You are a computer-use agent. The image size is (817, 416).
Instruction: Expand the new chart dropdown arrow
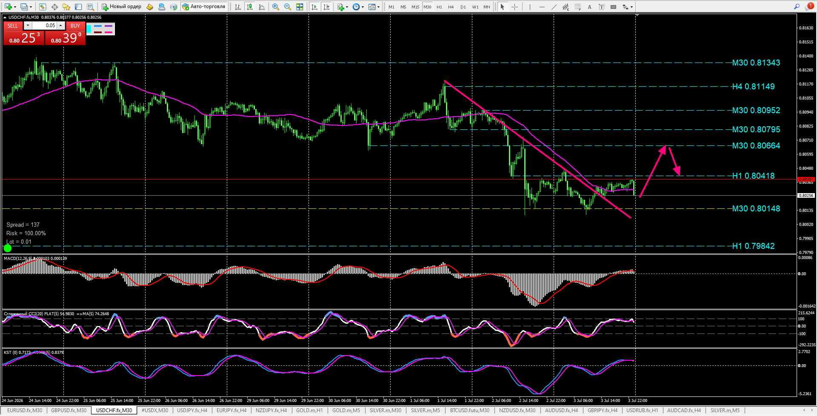click(15, 7)
